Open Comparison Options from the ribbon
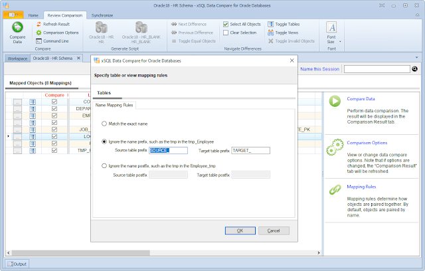 pos(57,33)
